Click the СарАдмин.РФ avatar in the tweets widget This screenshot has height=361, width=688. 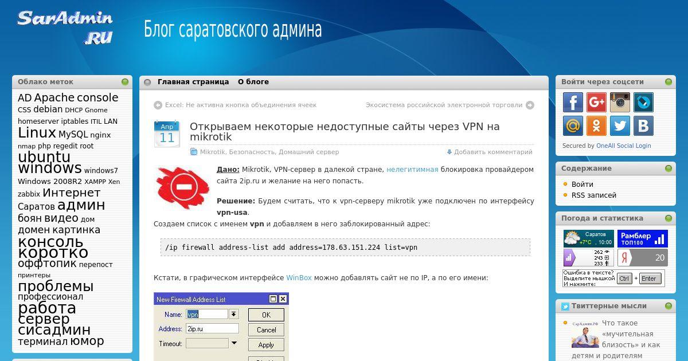[585, 333]
